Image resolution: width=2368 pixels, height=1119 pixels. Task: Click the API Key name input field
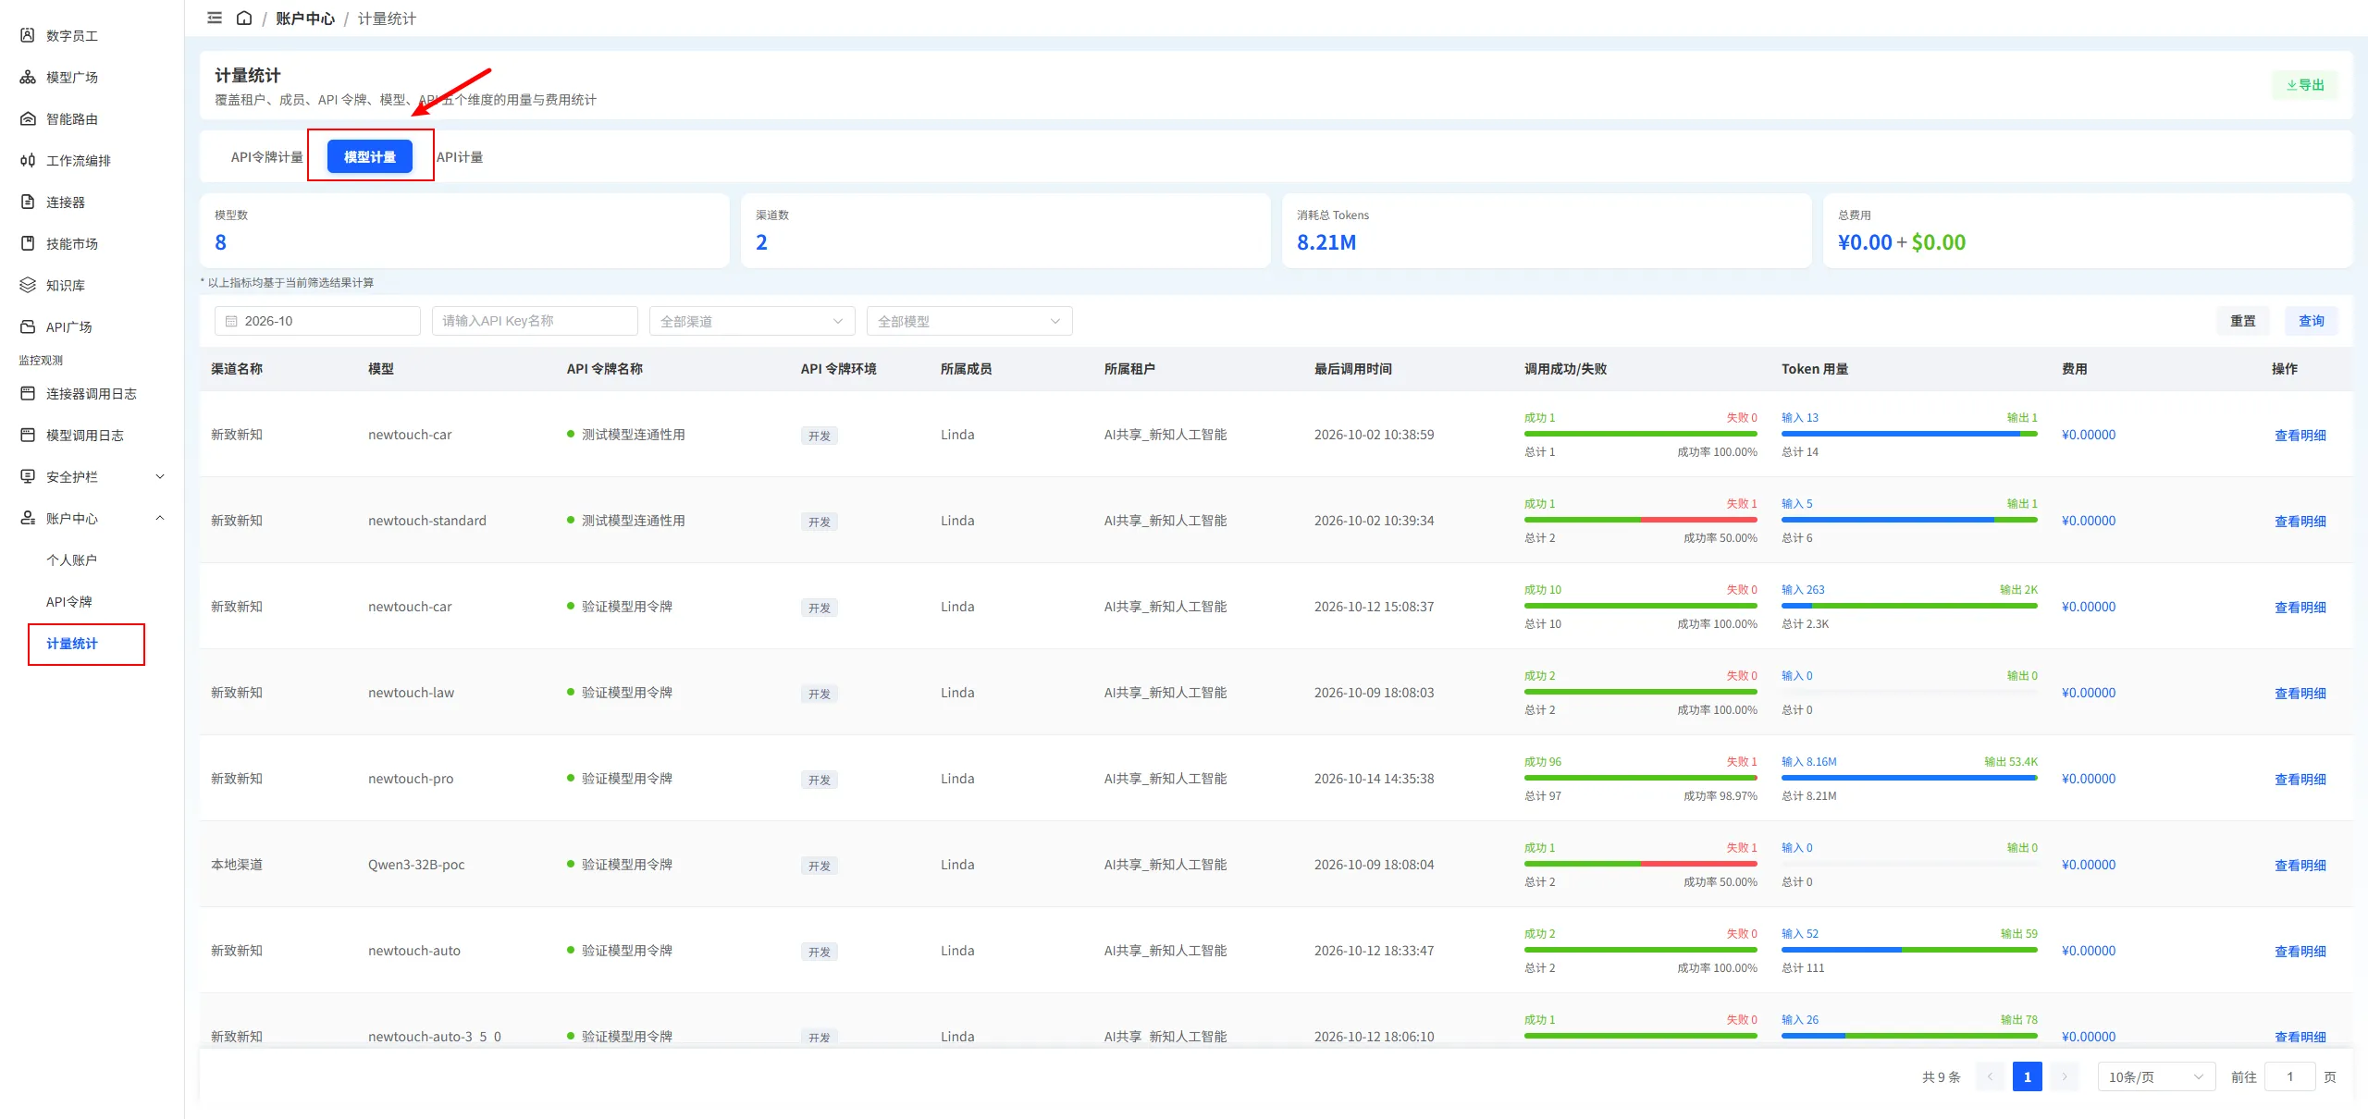click(535, 321)
